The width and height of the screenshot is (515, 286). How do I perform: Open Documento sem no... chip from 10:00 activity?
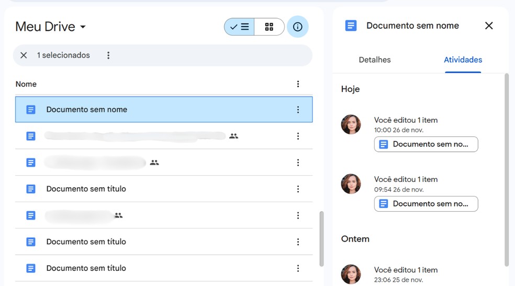426,144
